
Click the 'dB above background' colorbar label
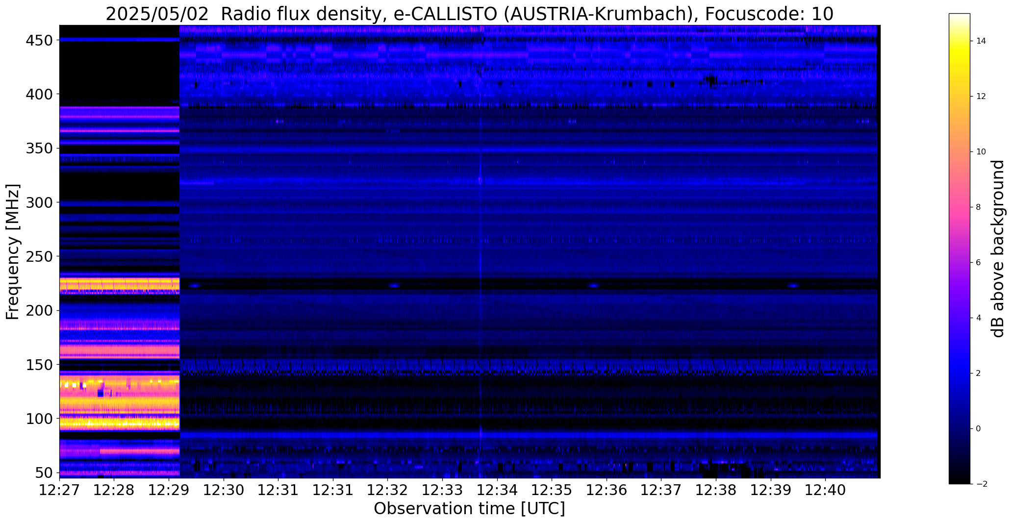(998, 249)
